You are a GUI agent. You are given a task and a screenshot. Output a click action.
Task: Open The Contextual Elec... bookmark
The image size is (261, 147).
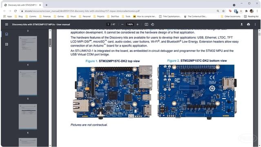[x=195, y=16]
